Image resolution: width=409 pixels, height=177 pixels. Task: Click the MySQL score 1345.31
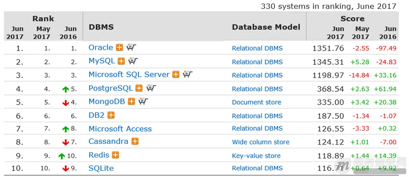[x=328, y=62]
